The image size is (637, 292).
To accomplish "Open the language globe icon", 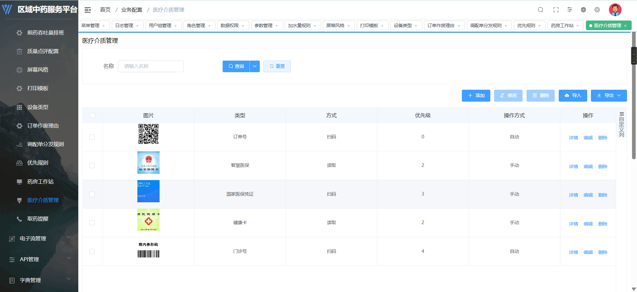I will [583, 10].
